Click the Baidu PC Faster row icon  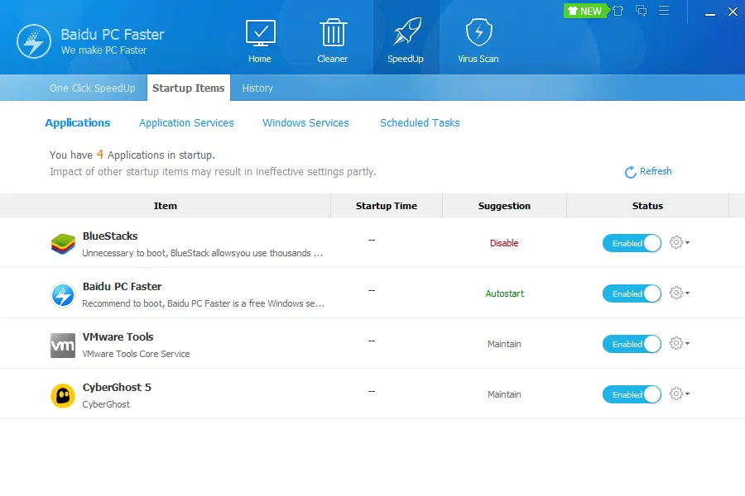click(63, 295)
